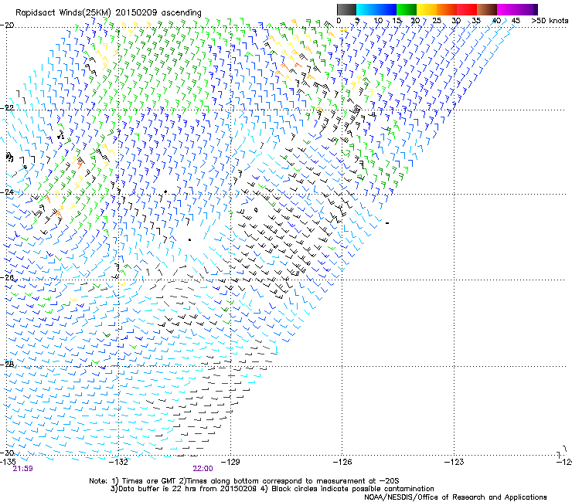Click the legend value '10'
The width and height of the screenshot is (572, 502).
[x=377, y=21]
